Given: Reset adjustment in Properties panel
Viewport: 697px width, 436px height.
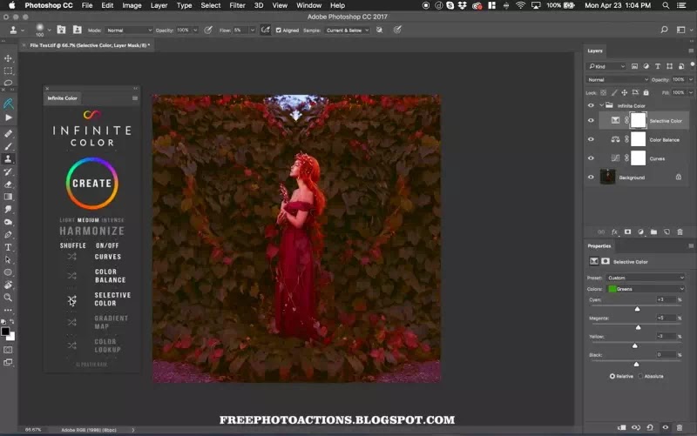Looking at the screenshot, I should coord(650,427).
